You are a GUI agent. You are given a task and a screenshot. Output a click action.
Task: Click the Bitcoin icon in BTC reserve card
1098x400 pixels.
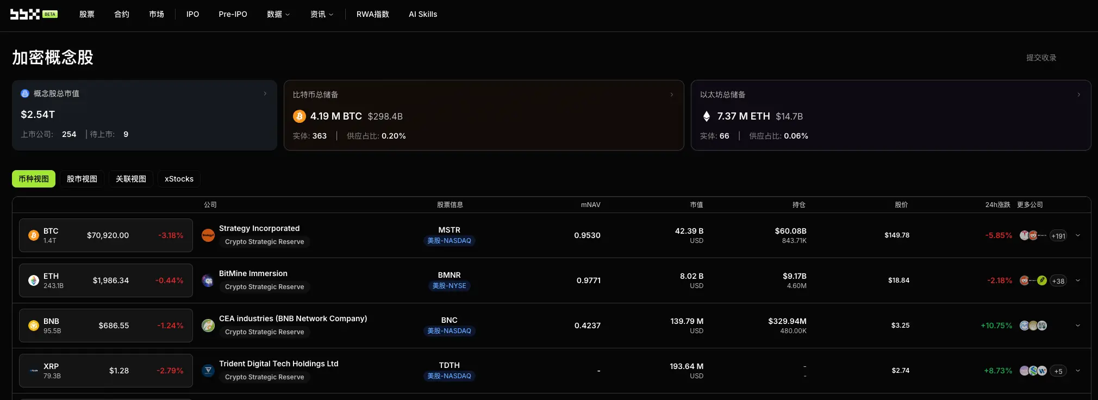pyautogui.click(x=300, y=116)
